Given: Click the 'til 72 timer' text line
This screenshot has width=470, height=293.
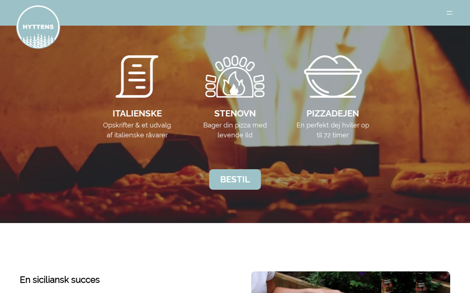Looking at the screenshot, I should [x=333, y=135].
